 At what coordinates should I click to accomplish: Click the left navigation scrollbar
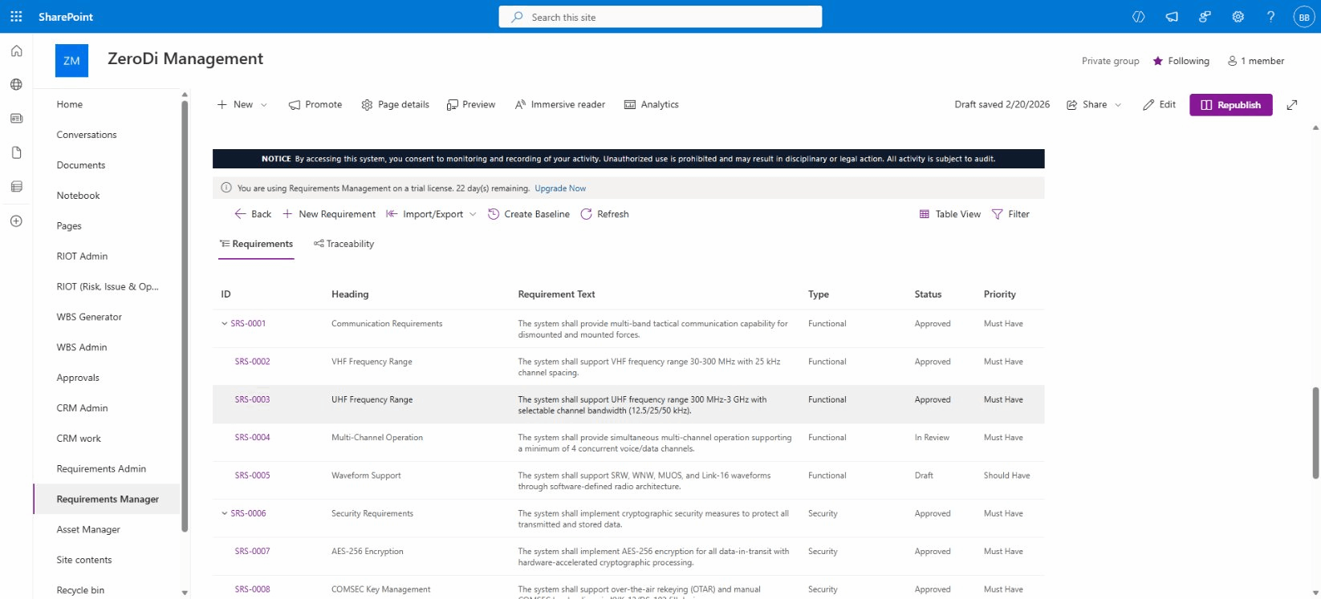(x=185, y=316)
